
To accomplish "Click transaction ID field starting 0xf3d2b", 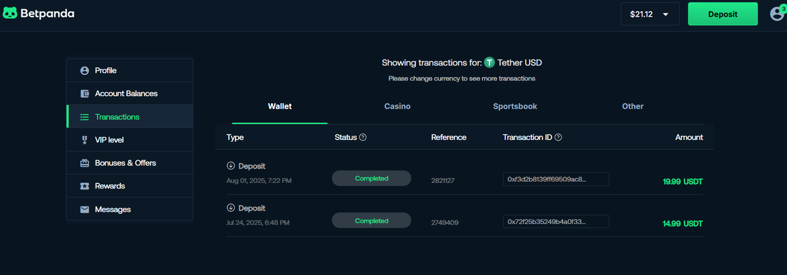I will [556, 179].
